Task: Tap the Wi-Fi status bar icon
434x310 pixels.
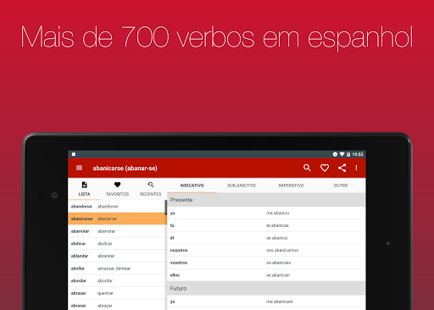Action: (x=342, y=154)
